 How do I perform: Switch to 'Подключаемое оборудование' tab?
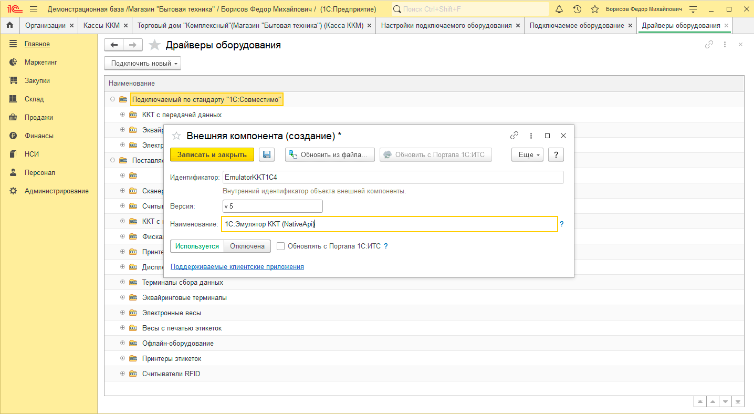(x=577, y=25)
